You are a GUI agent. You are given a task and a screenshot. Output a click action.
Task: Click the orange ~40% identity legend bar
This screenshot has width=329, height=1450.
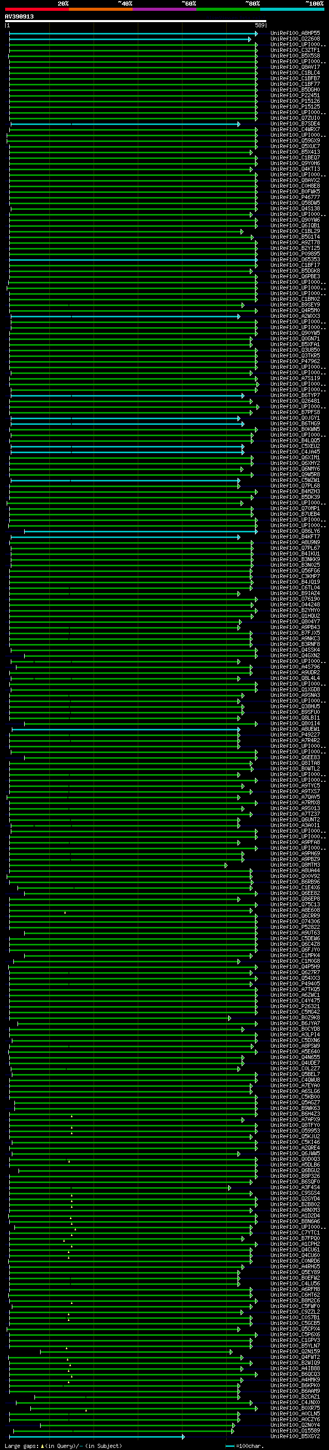point(101,9)
